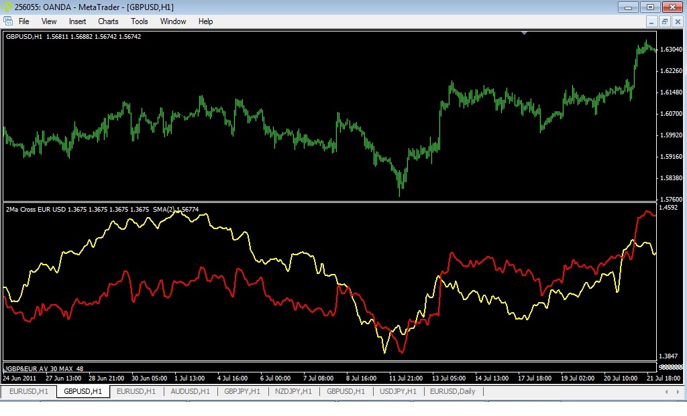687x416 pixels.
Task: Click the 1.59920 price axis label
Action: pyautogui.click(x=671, y=135)
